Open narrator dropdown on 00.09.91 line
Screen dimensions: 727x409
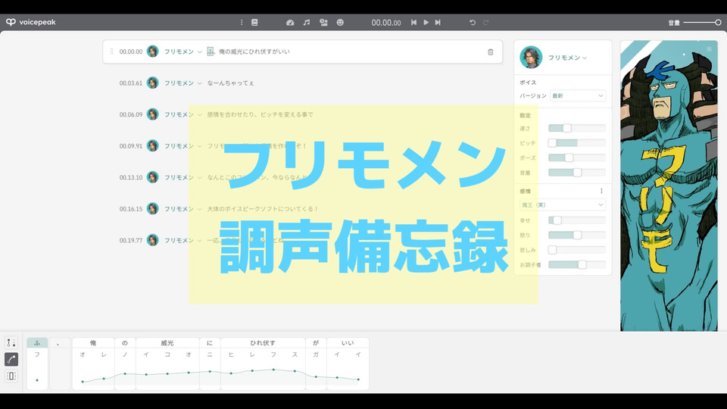click(183, 145)
